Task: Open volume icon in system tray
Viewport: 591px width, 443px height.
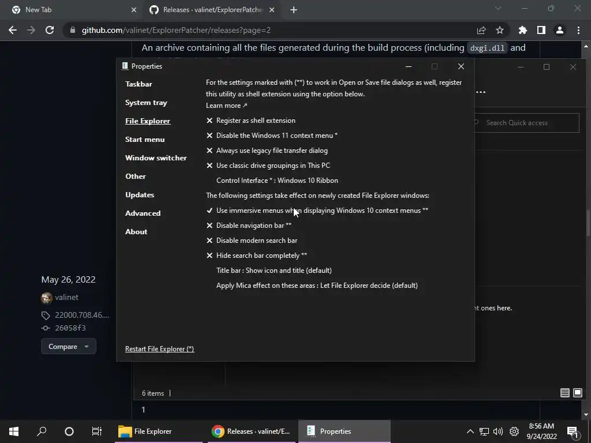Action: pos(498,431)
